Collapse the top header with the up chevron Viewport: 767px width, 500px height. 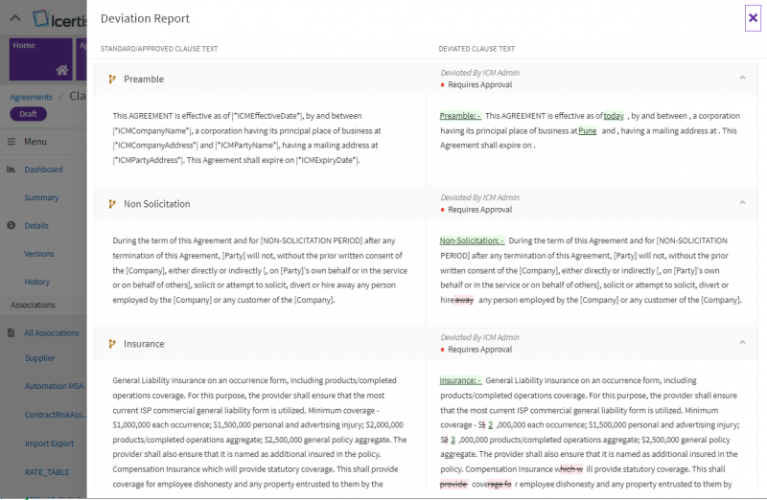15,18
